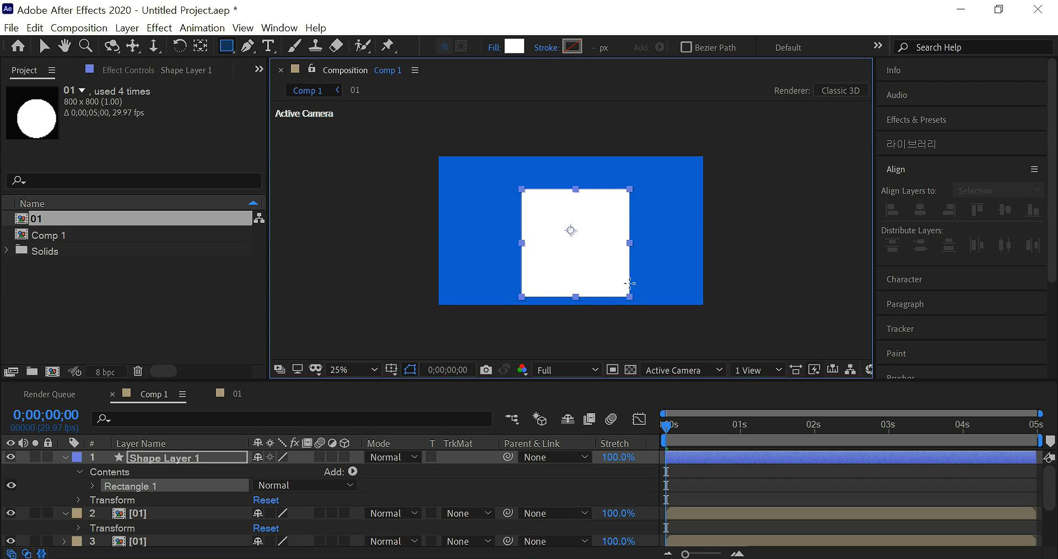Click the Renderer Classic 3D button
Image resolution: width=1058 pixels, height=559 pixels.
coord(840,90)
